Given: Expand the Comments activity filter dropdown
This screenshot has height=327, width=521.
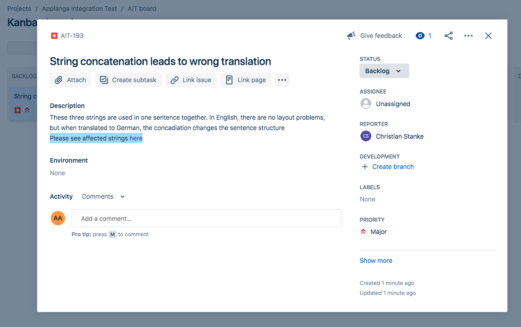Looking at the screenshot, I should click(x=103, y=196).
